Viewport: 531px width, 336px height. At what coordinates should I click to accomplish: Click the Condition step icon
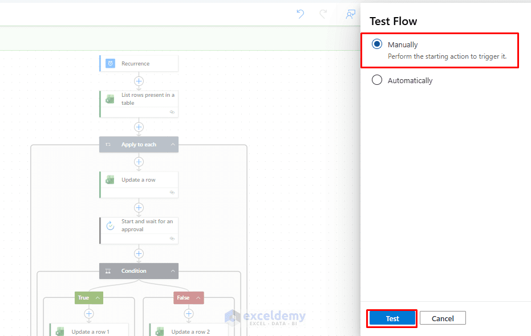[x=108, y=271]
